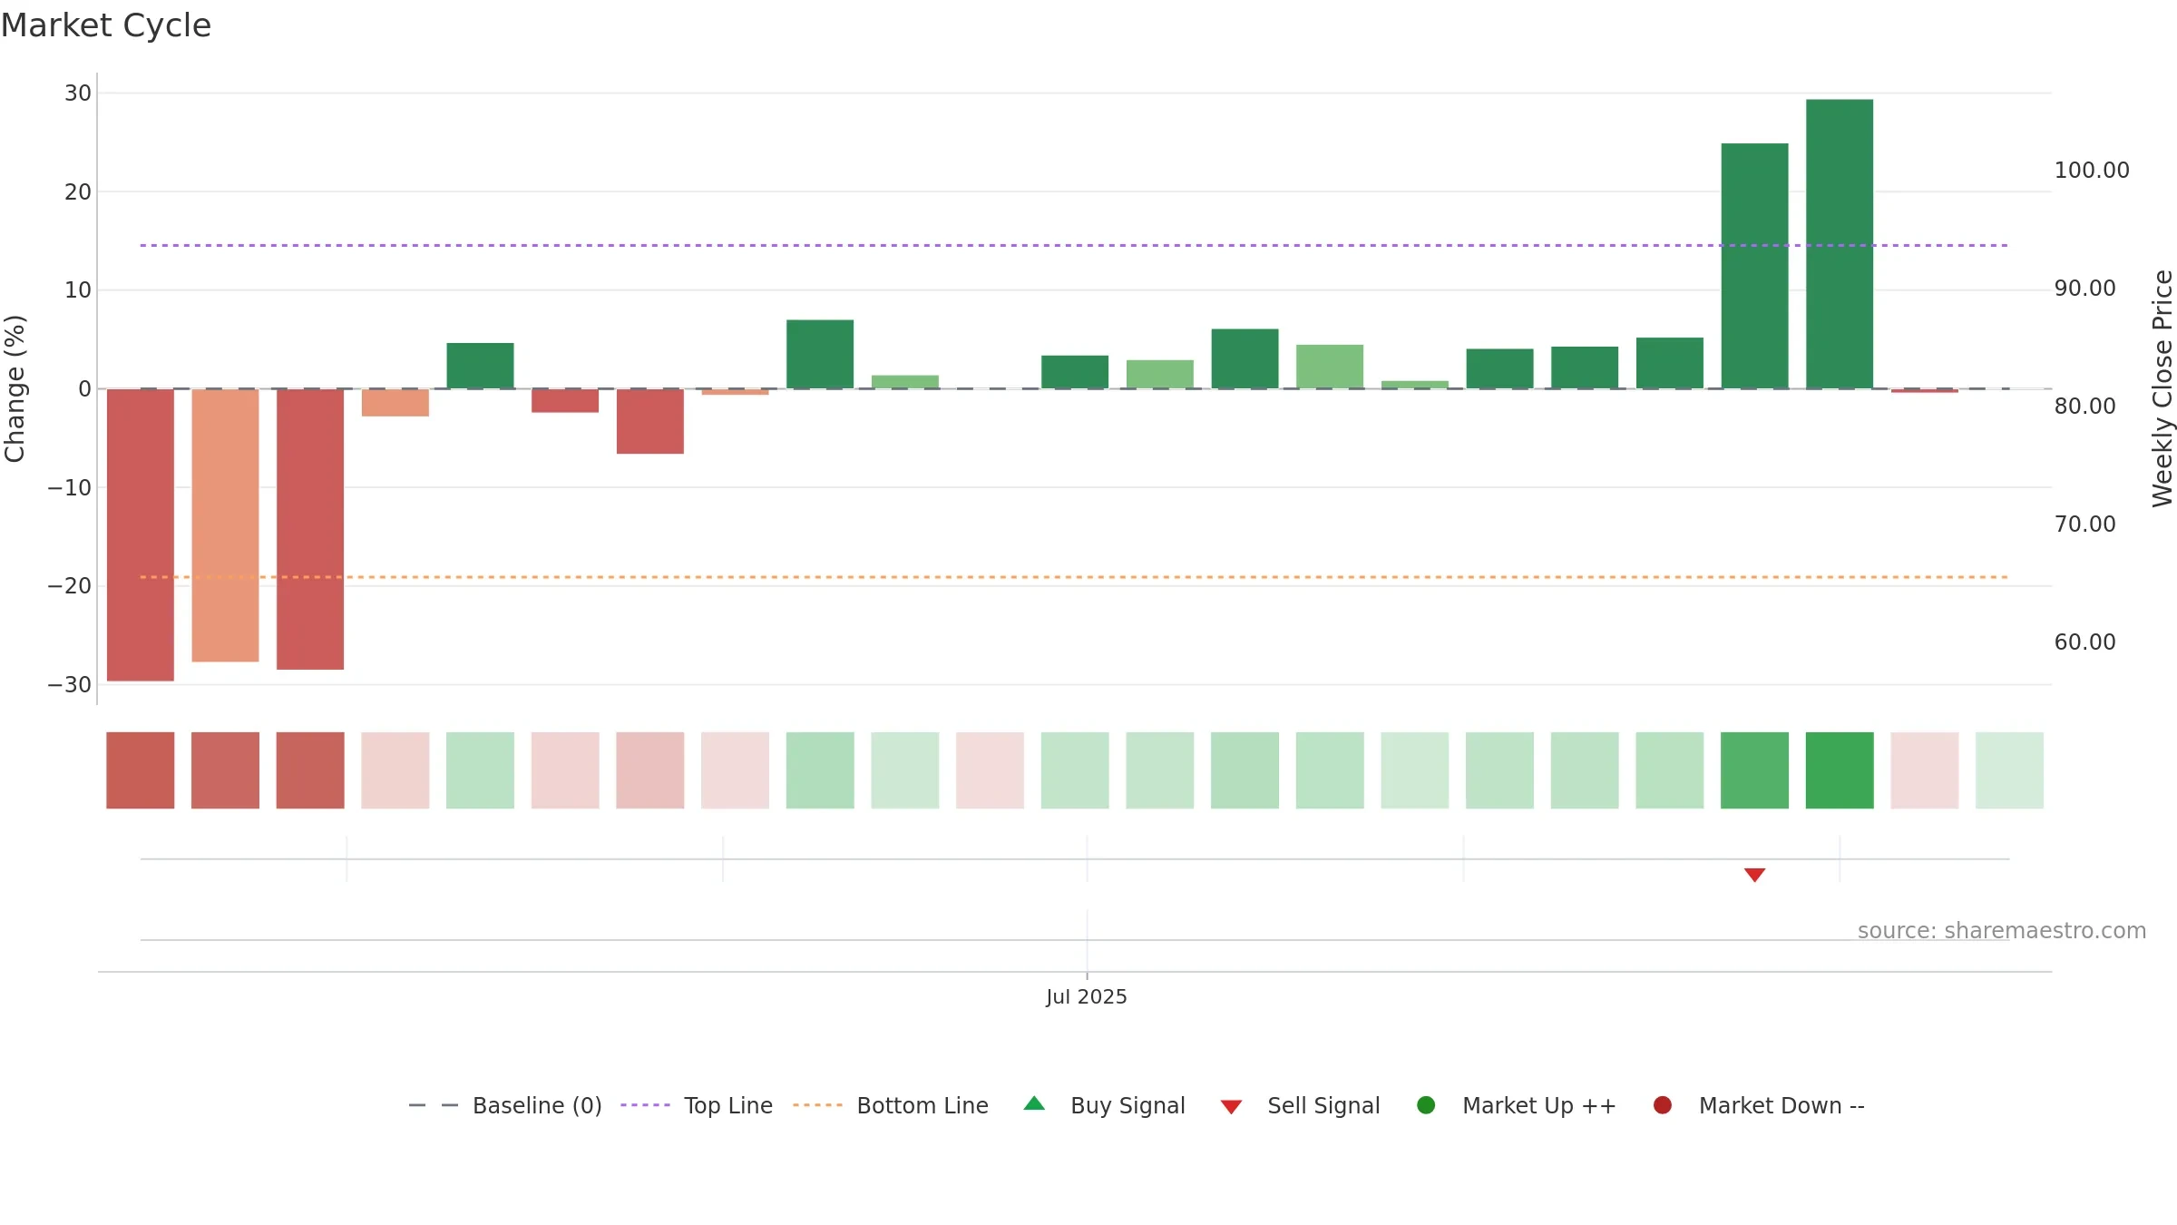This screenshot has width=2177, height=1225.
Task: Toggle the Bottom Line legend entry
Action: coord(890,1105)
